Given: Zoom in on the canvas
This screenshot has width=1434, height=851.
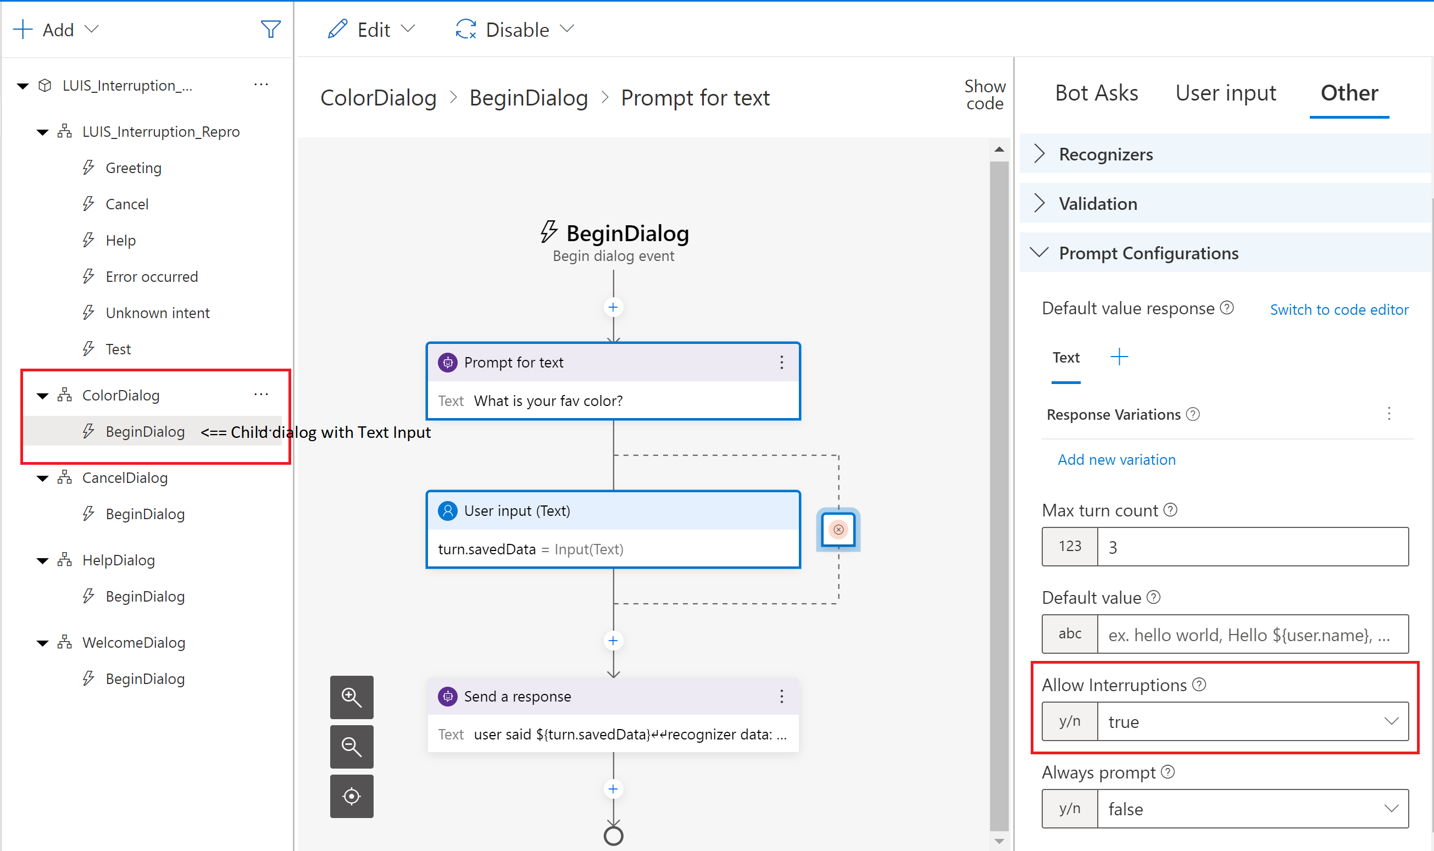Looking at the screenshot, I should (x=352, y=697).
